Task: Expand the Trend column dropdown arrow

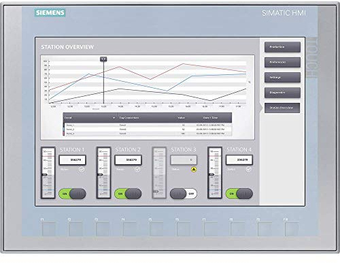Action: [x=114, y=118]
